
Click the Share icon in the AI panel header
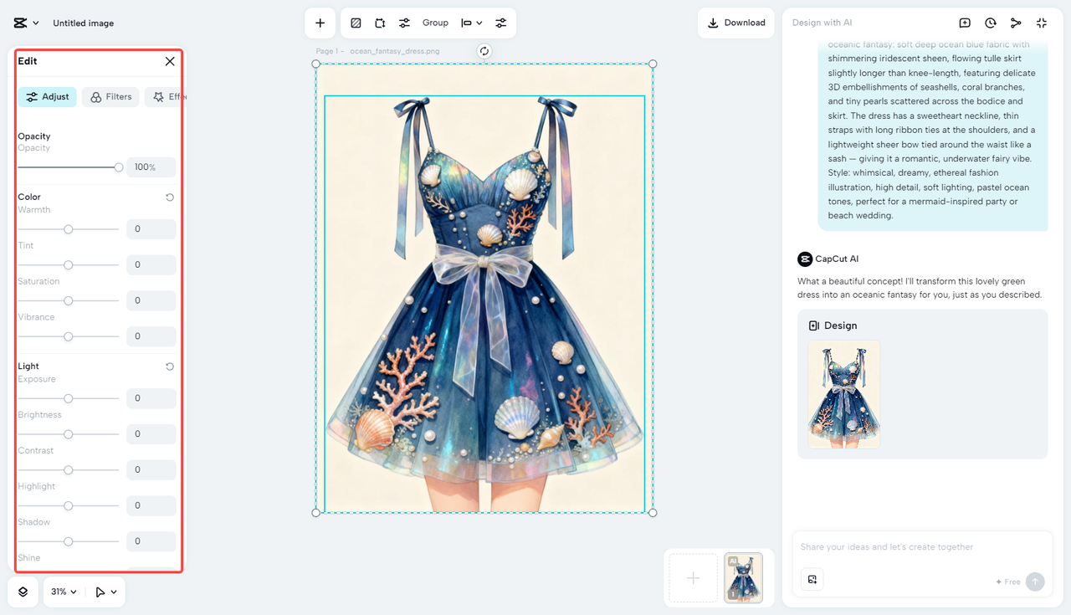tap(1016, 23)
